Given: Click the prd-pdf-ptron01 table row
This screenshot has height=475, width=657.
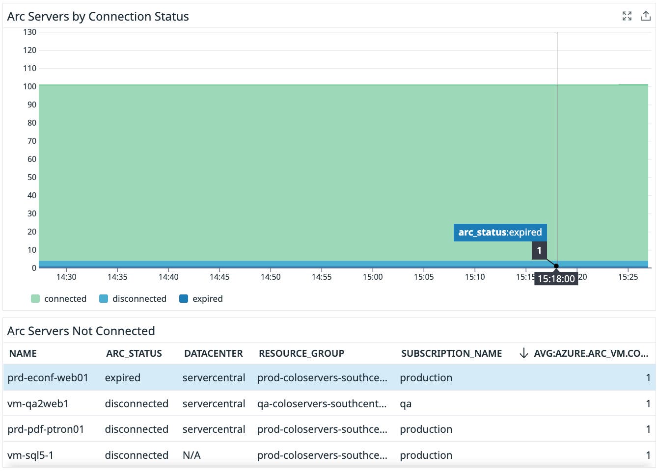Looking at the screenshot, I should click(196, 429).
